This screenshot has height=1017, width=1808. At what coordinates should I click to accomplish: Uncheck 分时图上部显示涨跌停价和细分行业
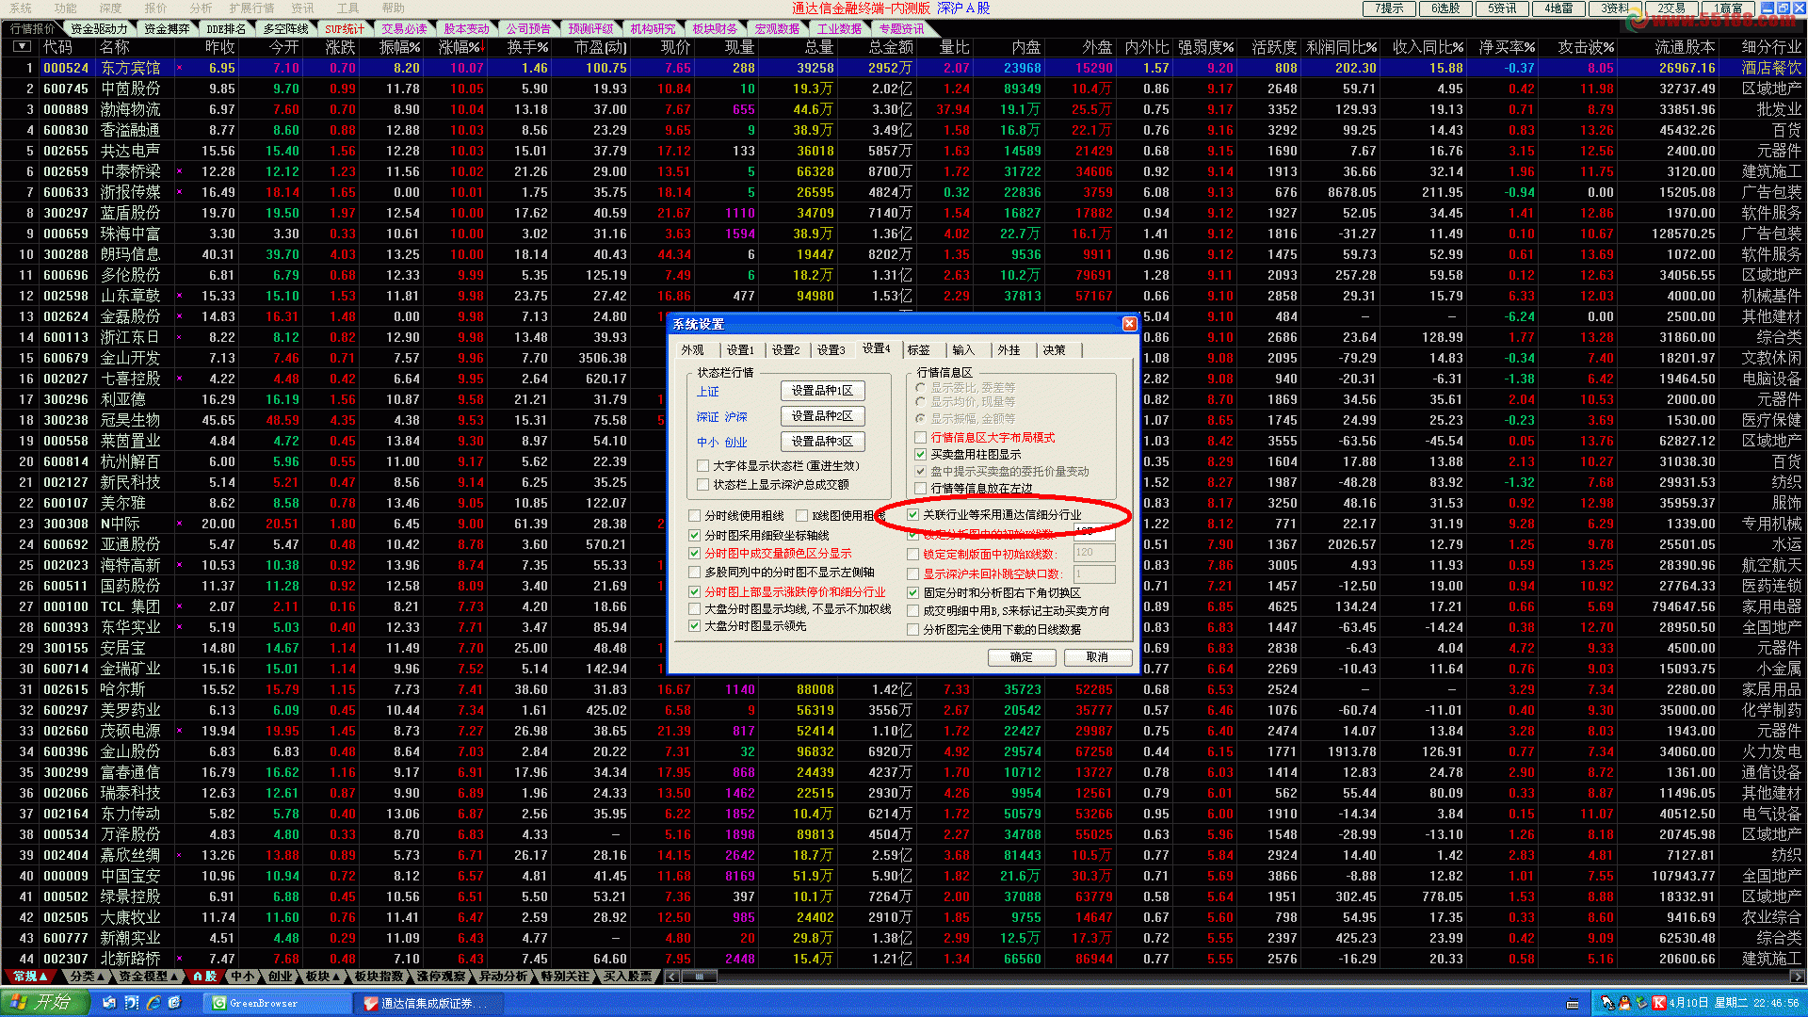click(x=695, y=591)
